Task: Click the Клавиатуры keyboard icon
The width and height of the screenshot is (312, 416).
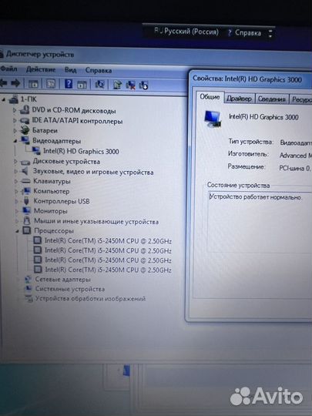Action: (x=25, y=181)
